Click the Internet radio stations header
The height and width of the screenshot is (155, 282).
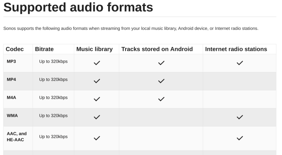[x=236, y=49]
